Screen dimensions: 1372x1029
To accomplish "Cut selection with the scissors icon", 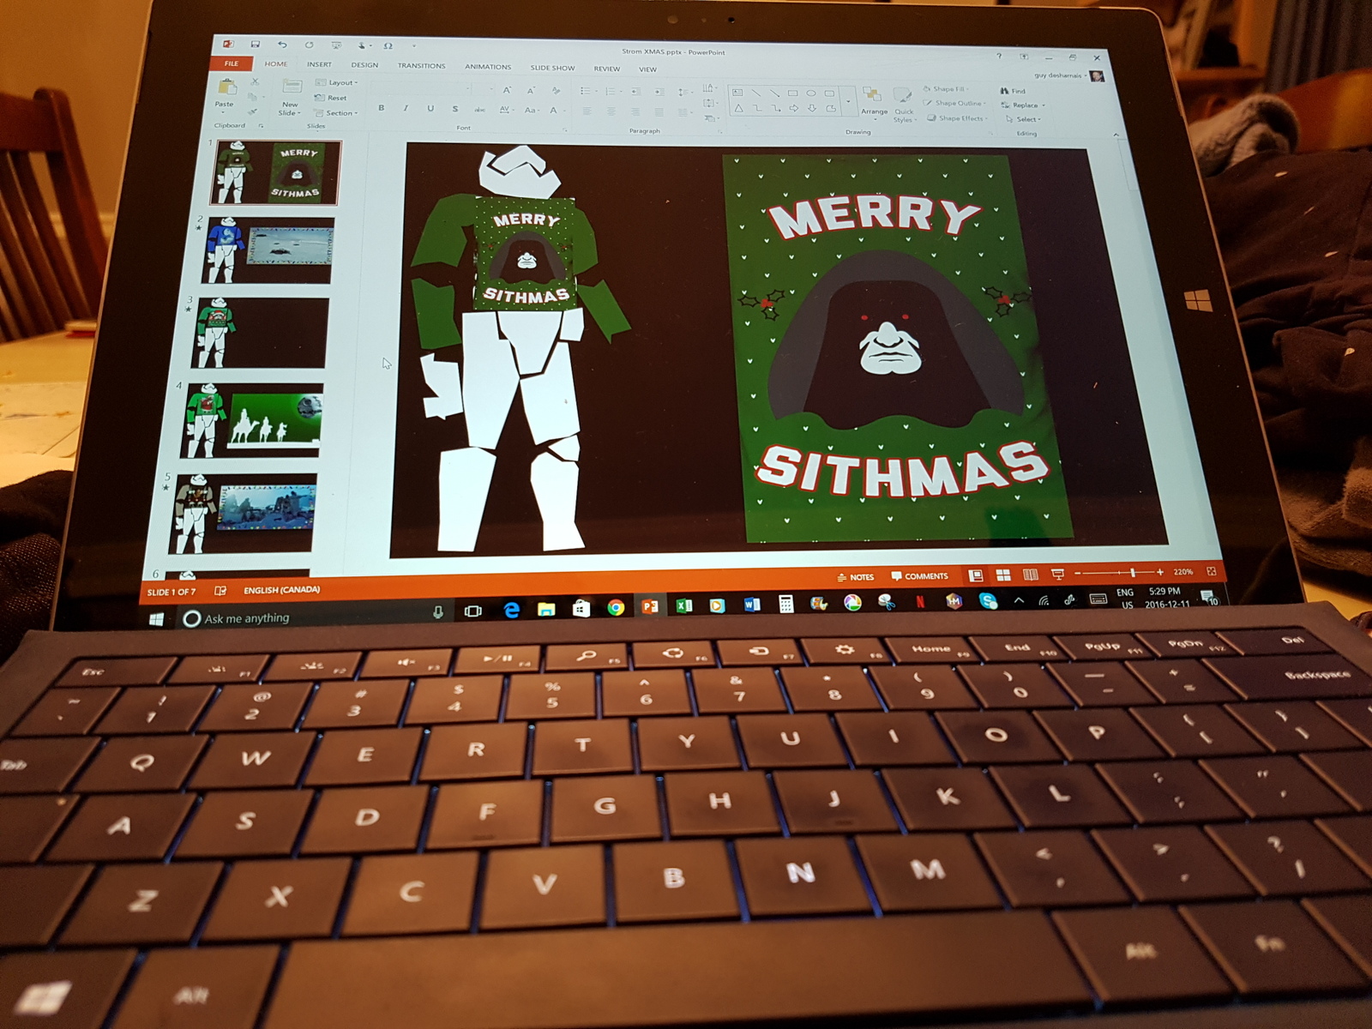I will [x=255, y=82].
